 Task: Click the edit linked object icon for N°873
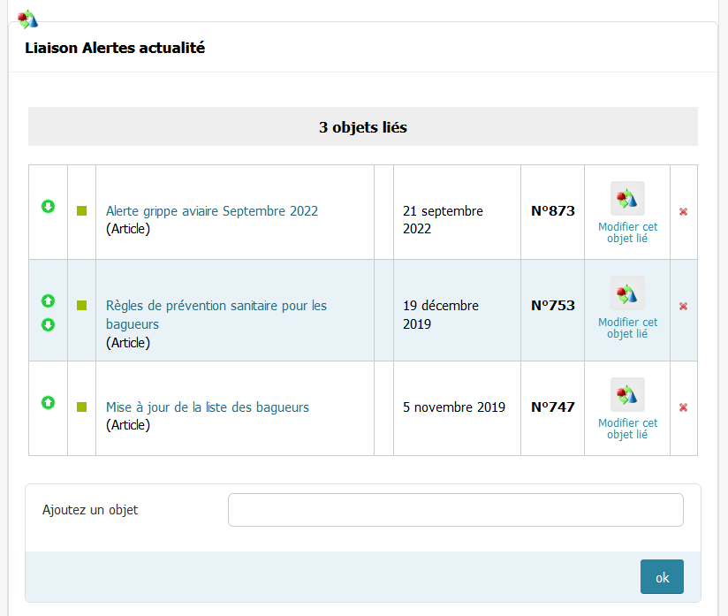627,199
